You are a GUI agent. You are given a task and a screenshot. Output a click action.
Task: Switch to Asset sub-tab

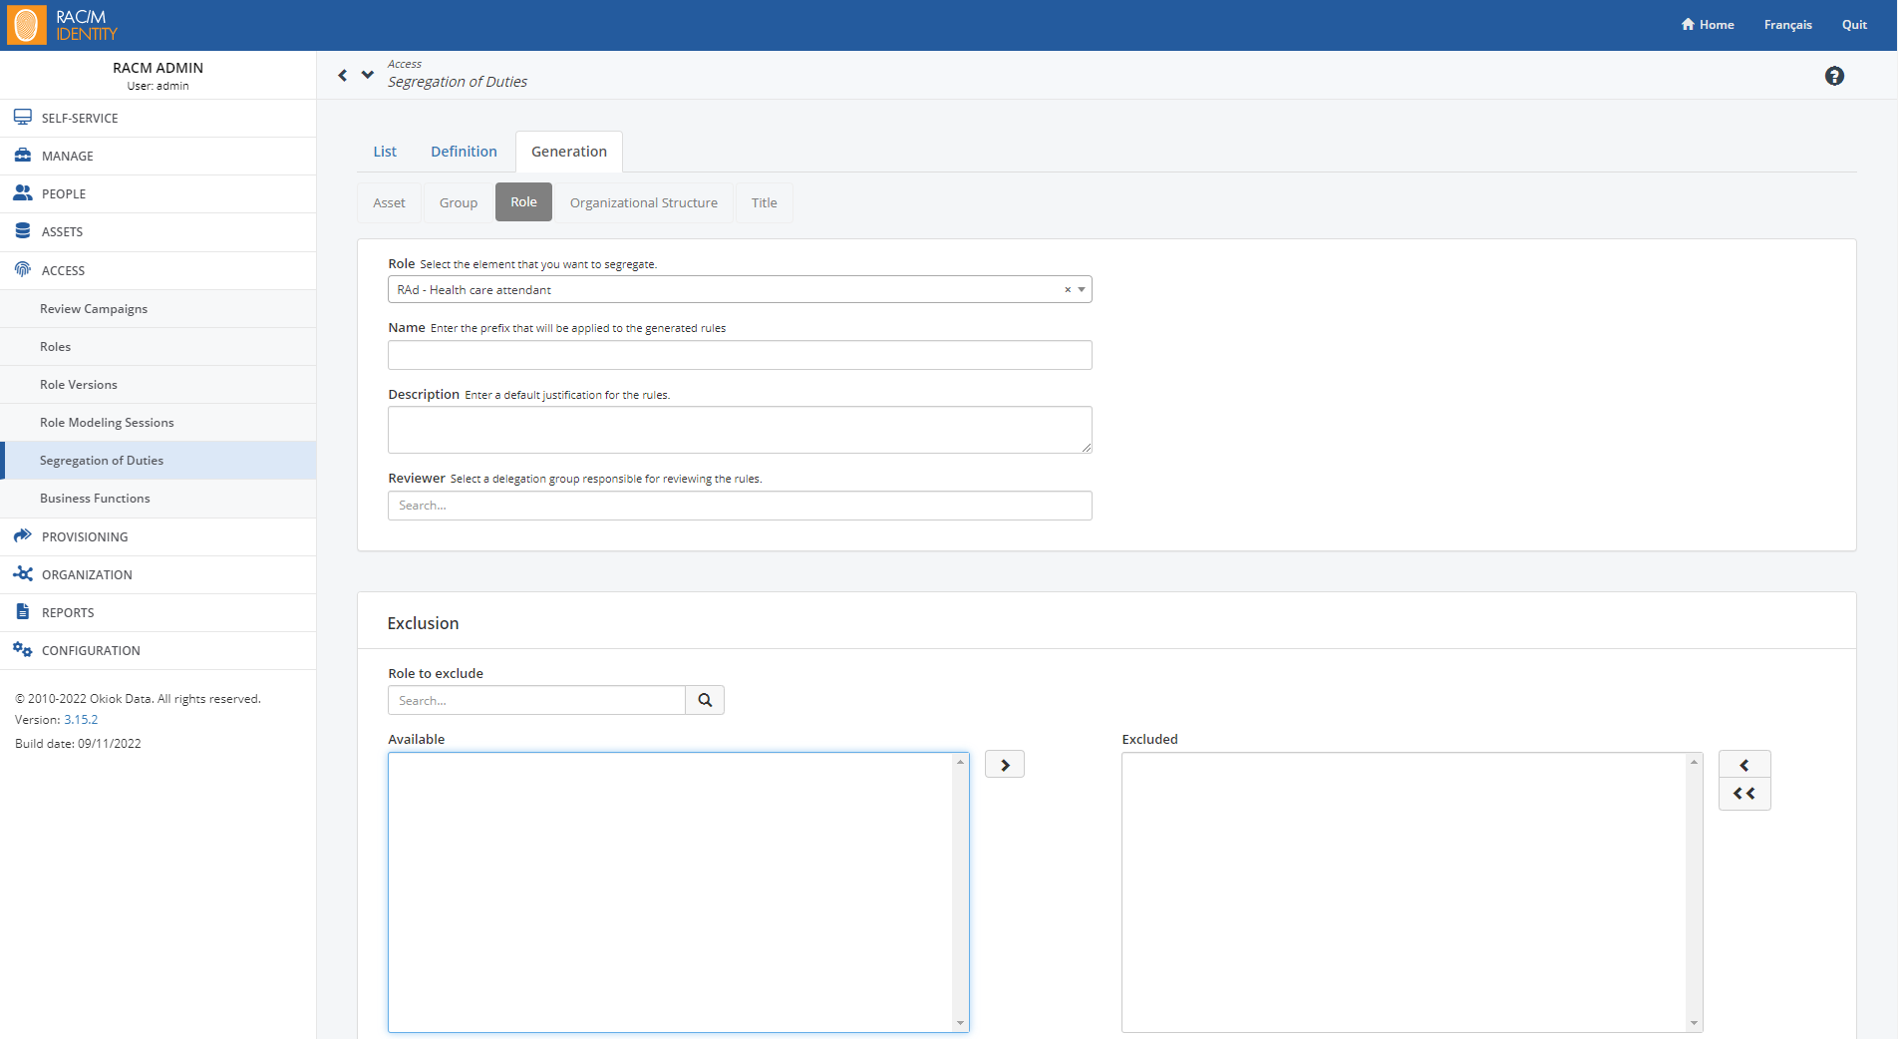pos(389,202)
